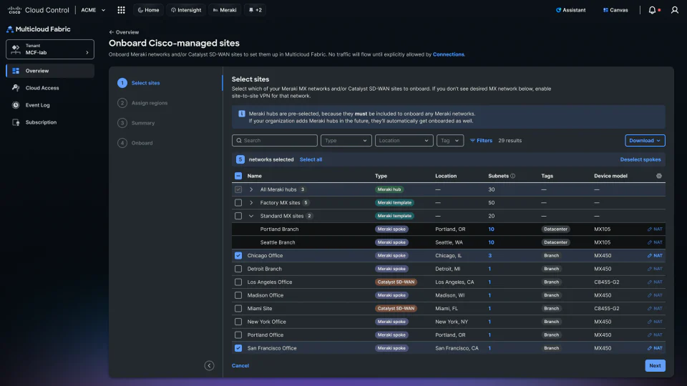Open table column settings gear

tap(659, 176)
